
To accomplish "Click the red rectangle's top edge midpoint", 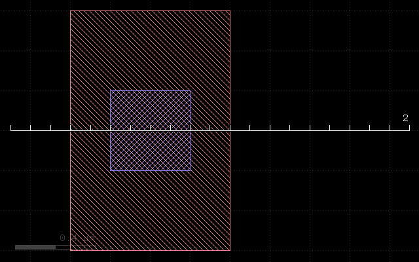I will pos(150,10).
